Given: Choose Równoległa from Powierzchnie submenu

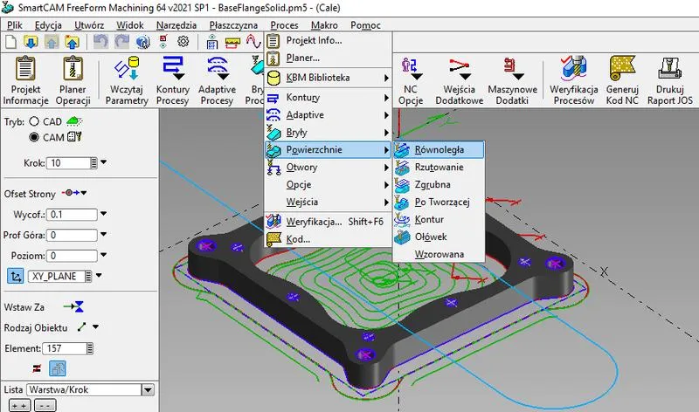Looking at the screenshot, I should [439, 150].
